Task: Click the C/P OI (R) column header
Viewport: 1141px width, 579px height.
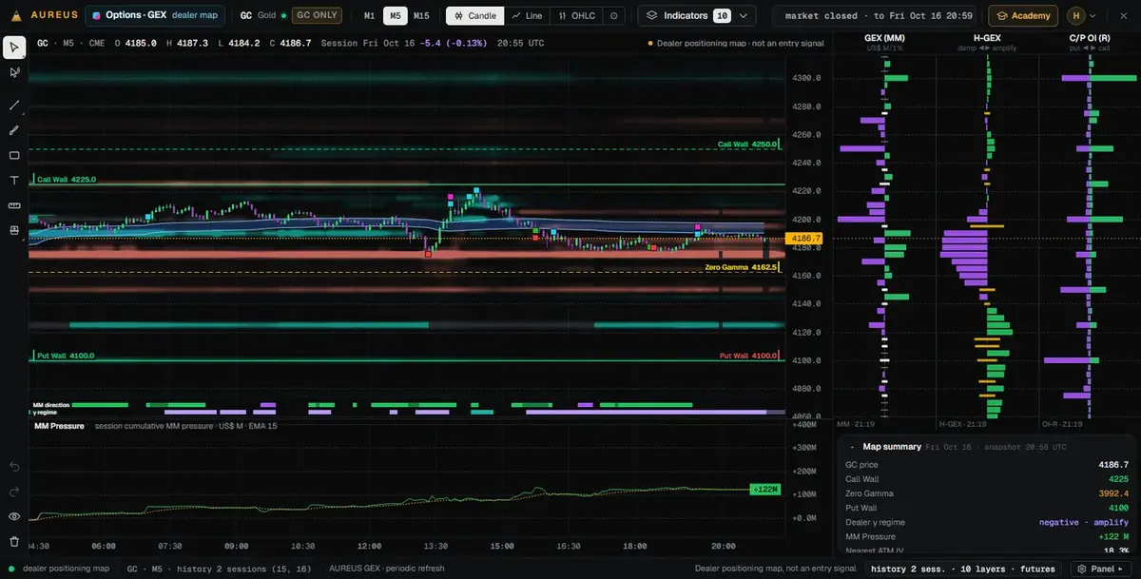Action: tap(1089, 37)
